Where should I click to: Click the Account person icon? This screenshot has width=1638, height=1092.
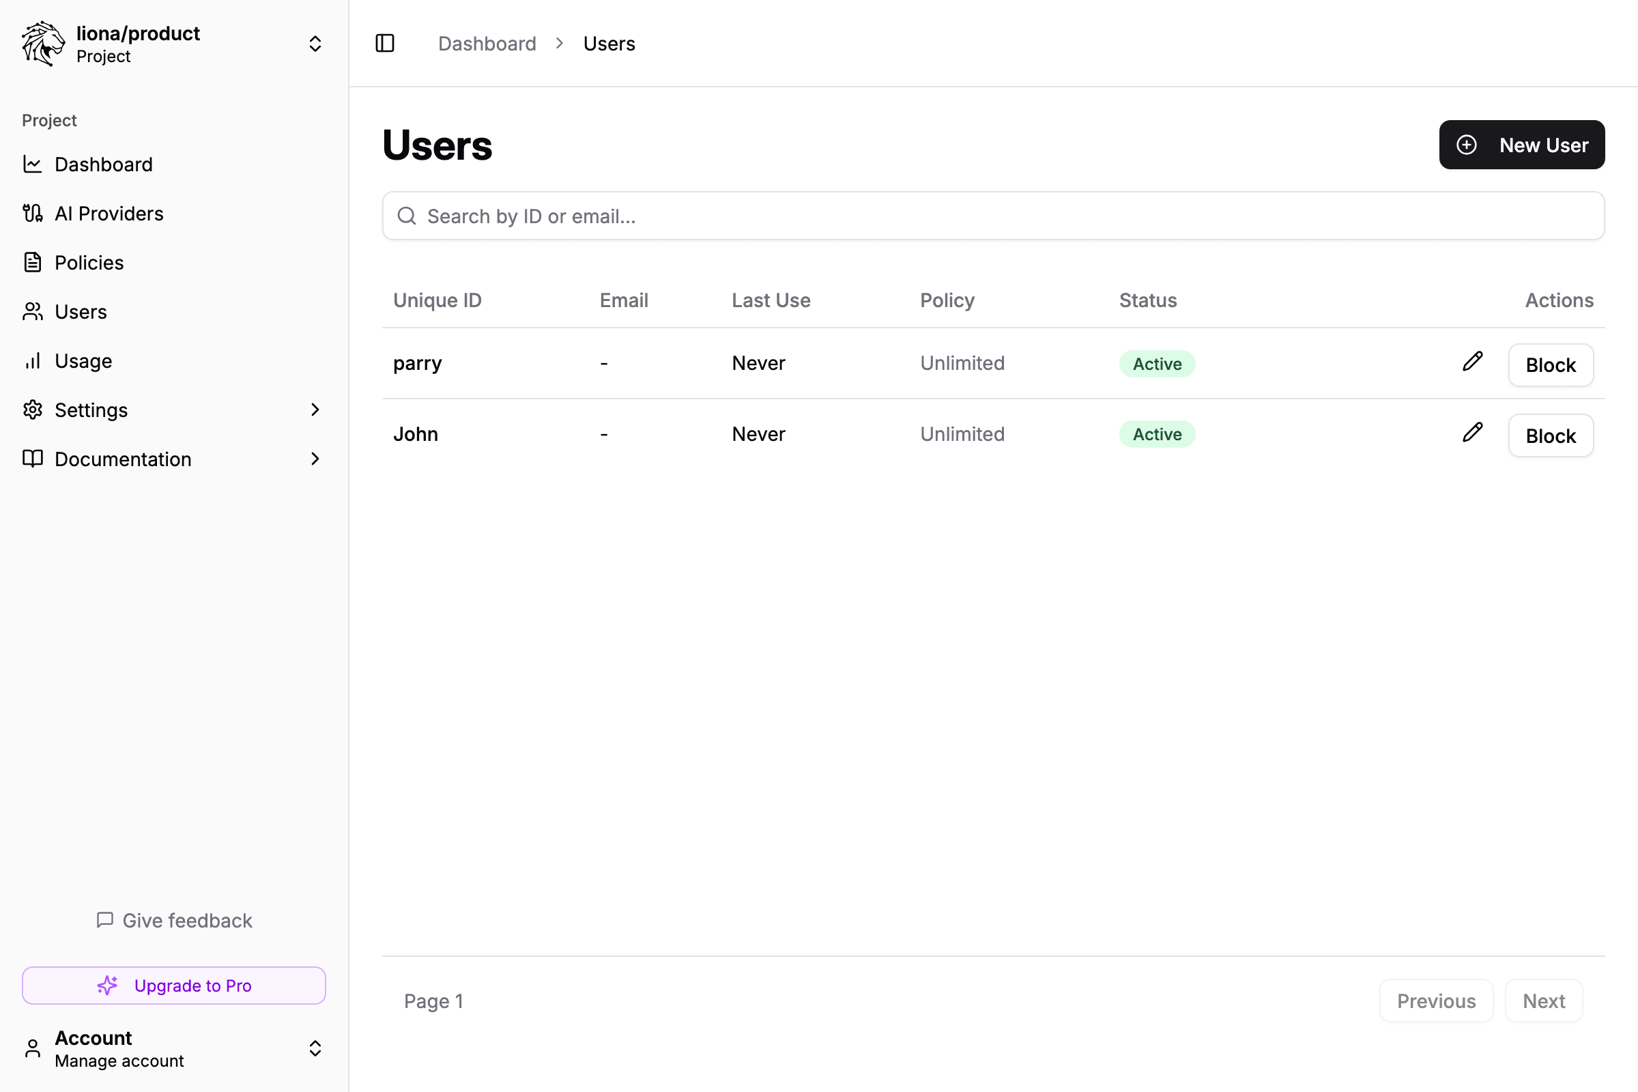(33, 1048)
